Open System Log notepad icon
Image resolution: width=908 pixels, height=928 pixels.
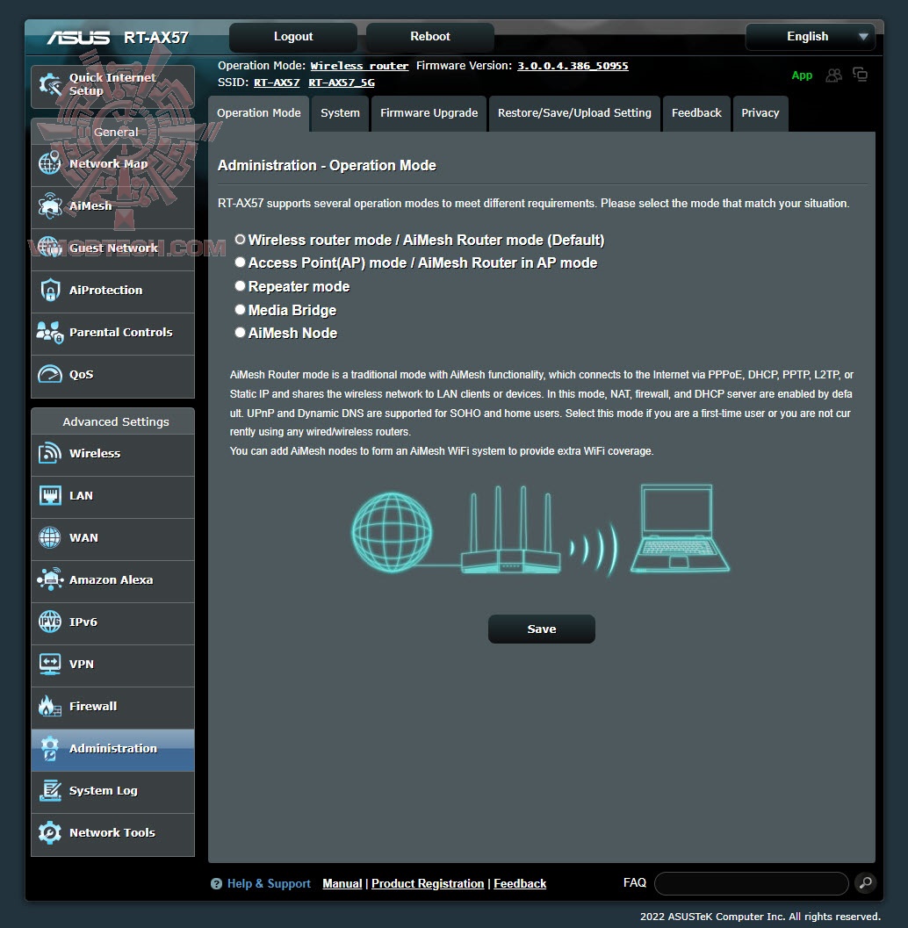pyautogui.click(x=50, y=791)
